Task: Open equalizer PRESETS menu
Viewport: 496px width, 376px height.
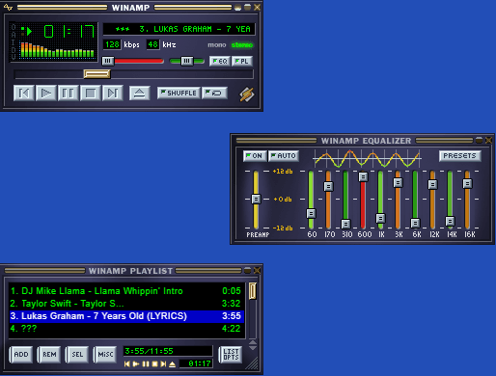Action: [459, 156]
